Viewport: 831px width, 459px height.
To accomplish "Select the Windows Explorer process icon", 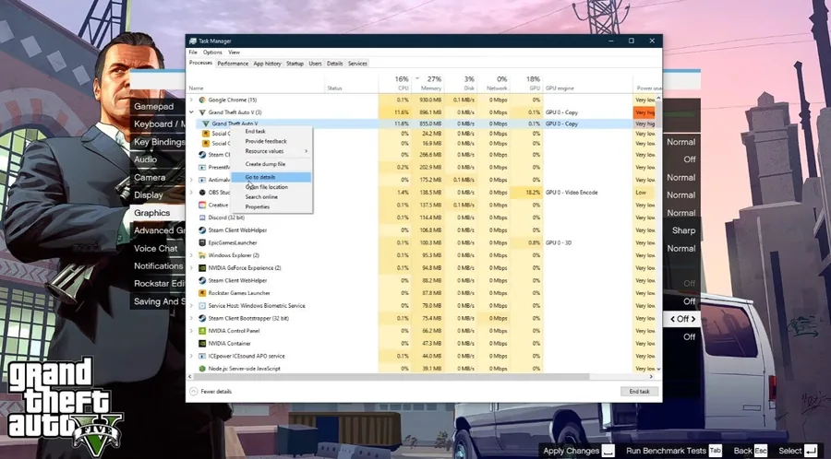I will point(202,255).
